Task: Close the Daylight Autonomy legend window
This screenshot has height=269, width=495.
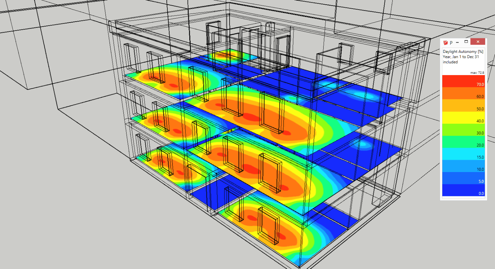Action: click(478, 42)
